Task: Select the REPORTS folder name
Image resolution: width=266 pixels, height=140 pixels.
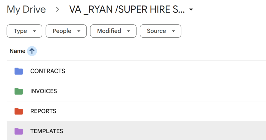Action: 43,111
